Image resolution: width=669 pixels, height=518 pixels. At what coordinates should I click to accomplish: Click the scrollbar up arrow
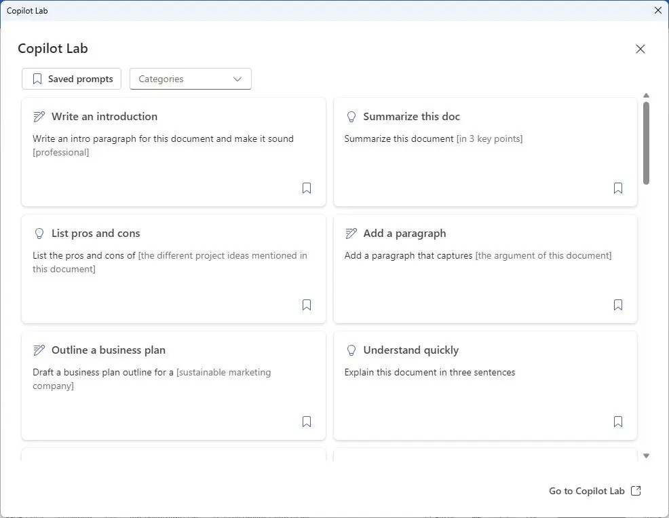click(x=647, y=95)
